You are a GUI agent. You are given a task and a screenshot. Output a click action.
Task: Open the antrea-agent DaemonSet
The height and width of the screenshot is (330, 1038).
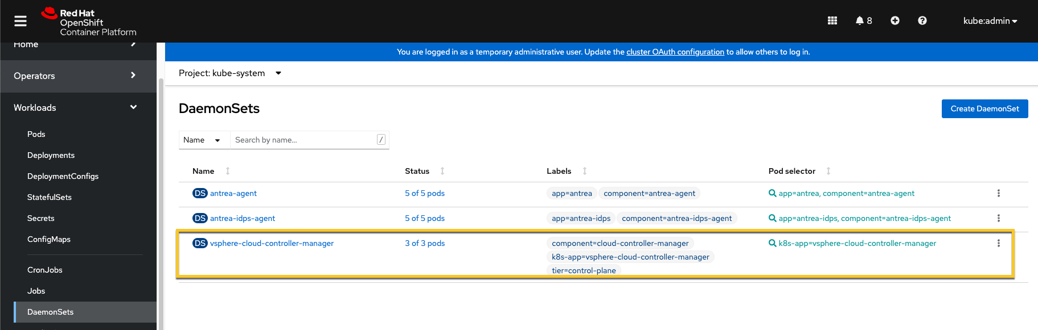(233, 193)
